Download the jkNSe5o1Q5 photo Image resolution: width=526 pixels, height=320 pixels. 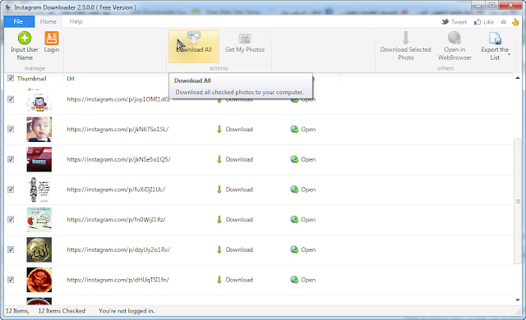point(235,159)
